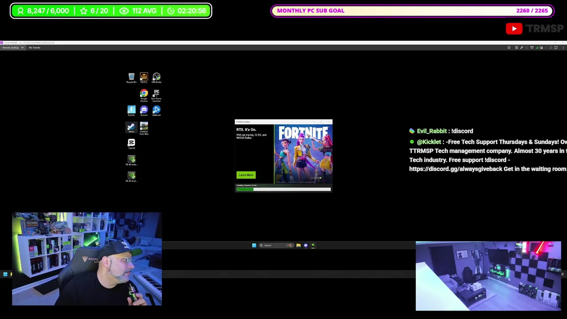Click the fullscreen icon in remote session toolbar
The width and height of the screenshot is (567, 319).
point(556,47)
